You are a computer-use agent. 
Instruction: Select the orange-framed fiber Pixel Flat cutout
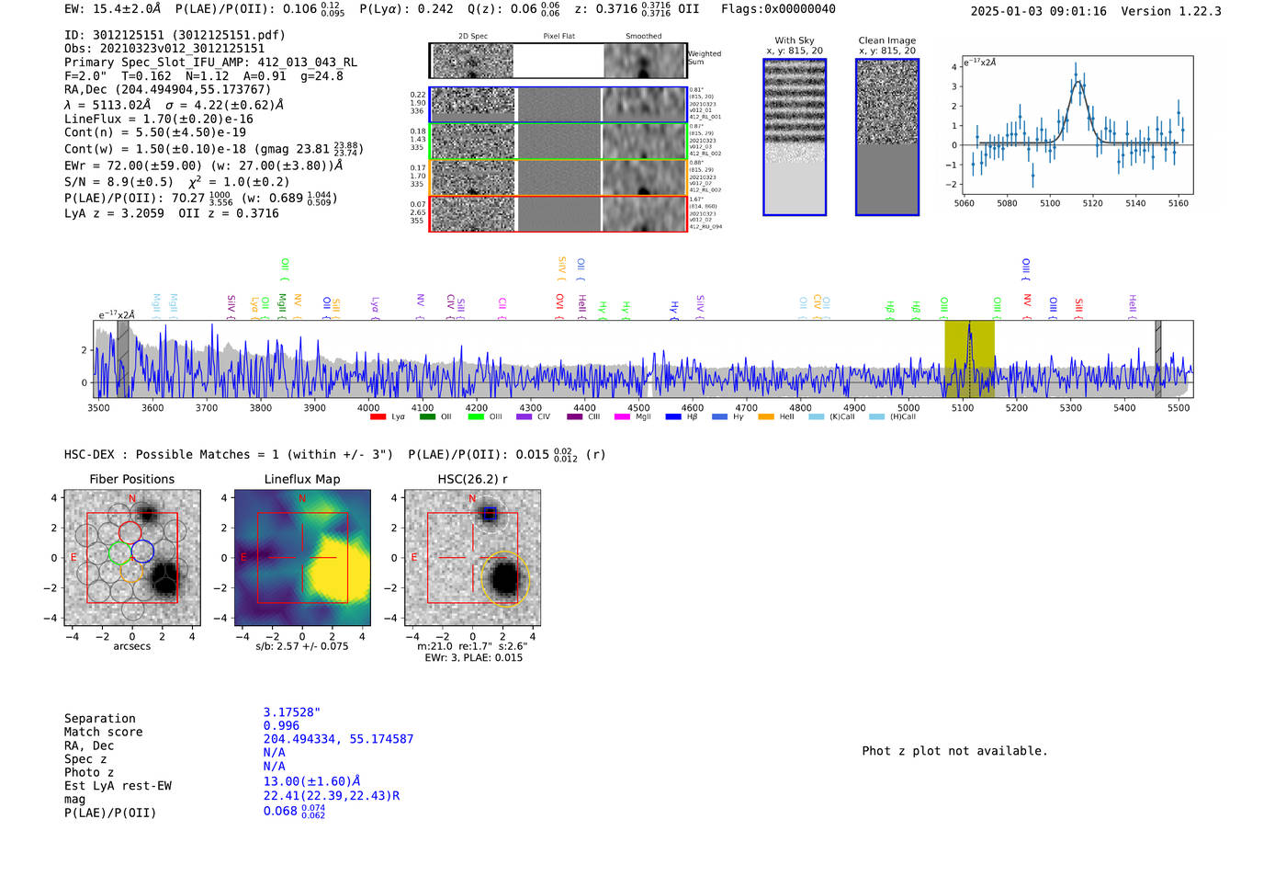(558, 177)
